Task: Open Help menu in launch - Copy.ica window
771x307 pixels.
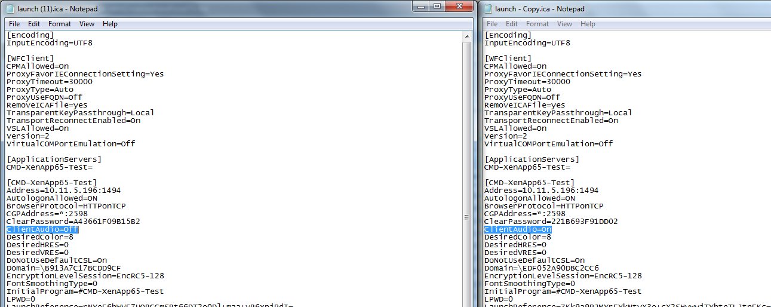Action: click(588, 24)
